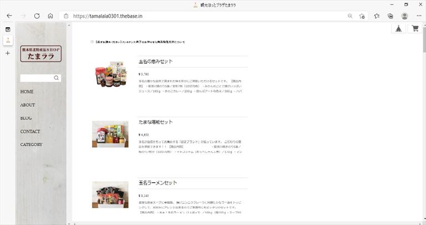426x225 pixels.
Task: Click the sidebar scroll up arrow
Action: pos(69,25)
